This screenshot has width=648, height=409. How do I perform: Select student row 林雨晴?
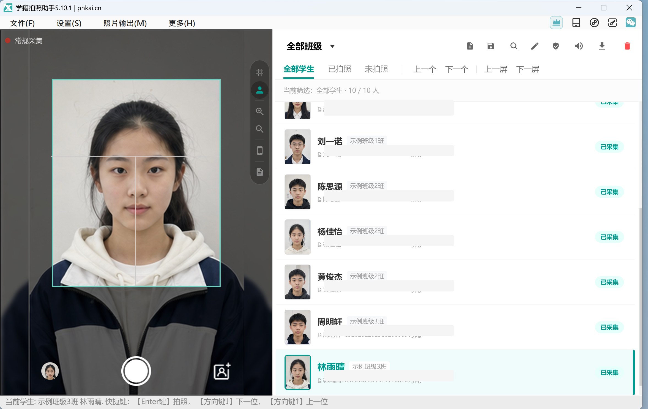pyautogui.click(x=455, y=372)
